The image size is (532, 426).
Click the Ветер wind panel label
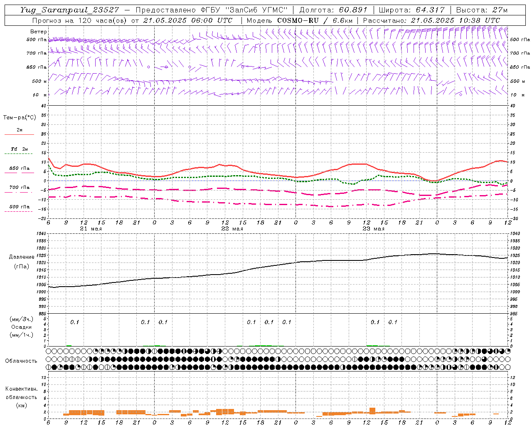[39, 32]
